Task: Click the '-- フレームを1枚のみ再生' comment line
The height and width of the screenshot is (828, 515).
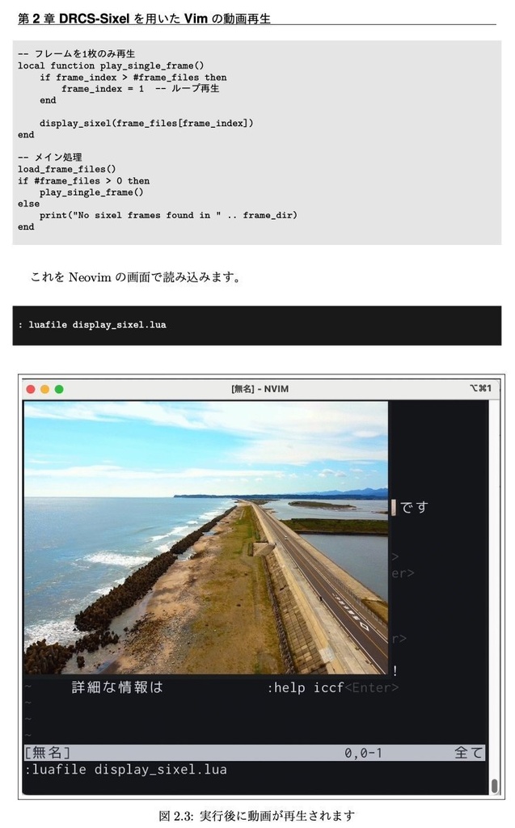Action: pos(77,54)
